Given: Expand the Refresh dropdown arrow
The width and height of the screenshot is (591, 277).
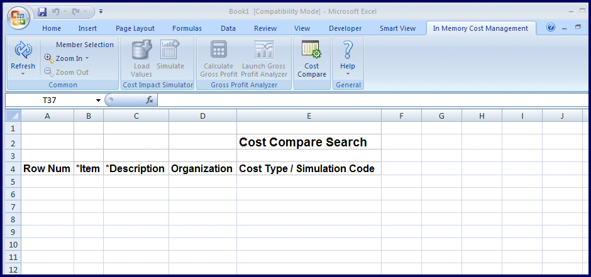Looking at the screenshot, I should [x=23, y=73].
